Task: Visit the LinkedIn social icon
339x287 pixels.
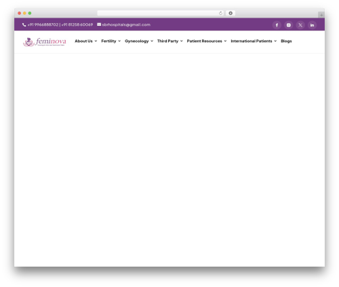Action: click(312, 25)
